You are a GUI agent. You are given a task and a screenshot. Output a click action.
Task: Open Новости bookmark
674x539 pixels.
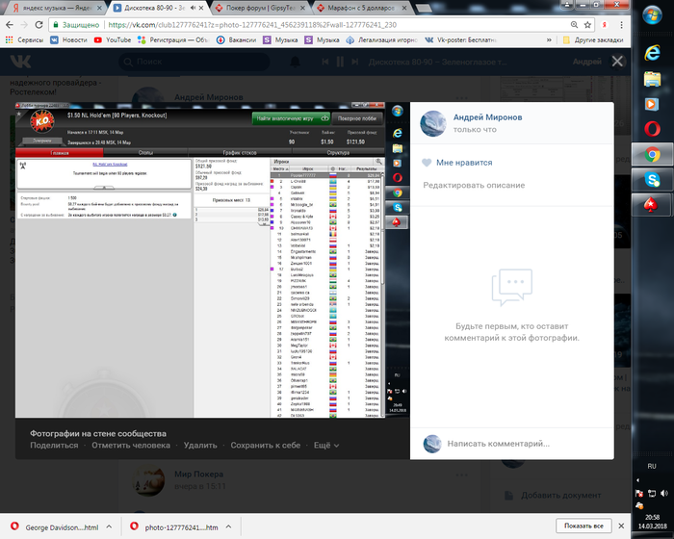coord(68,40)
